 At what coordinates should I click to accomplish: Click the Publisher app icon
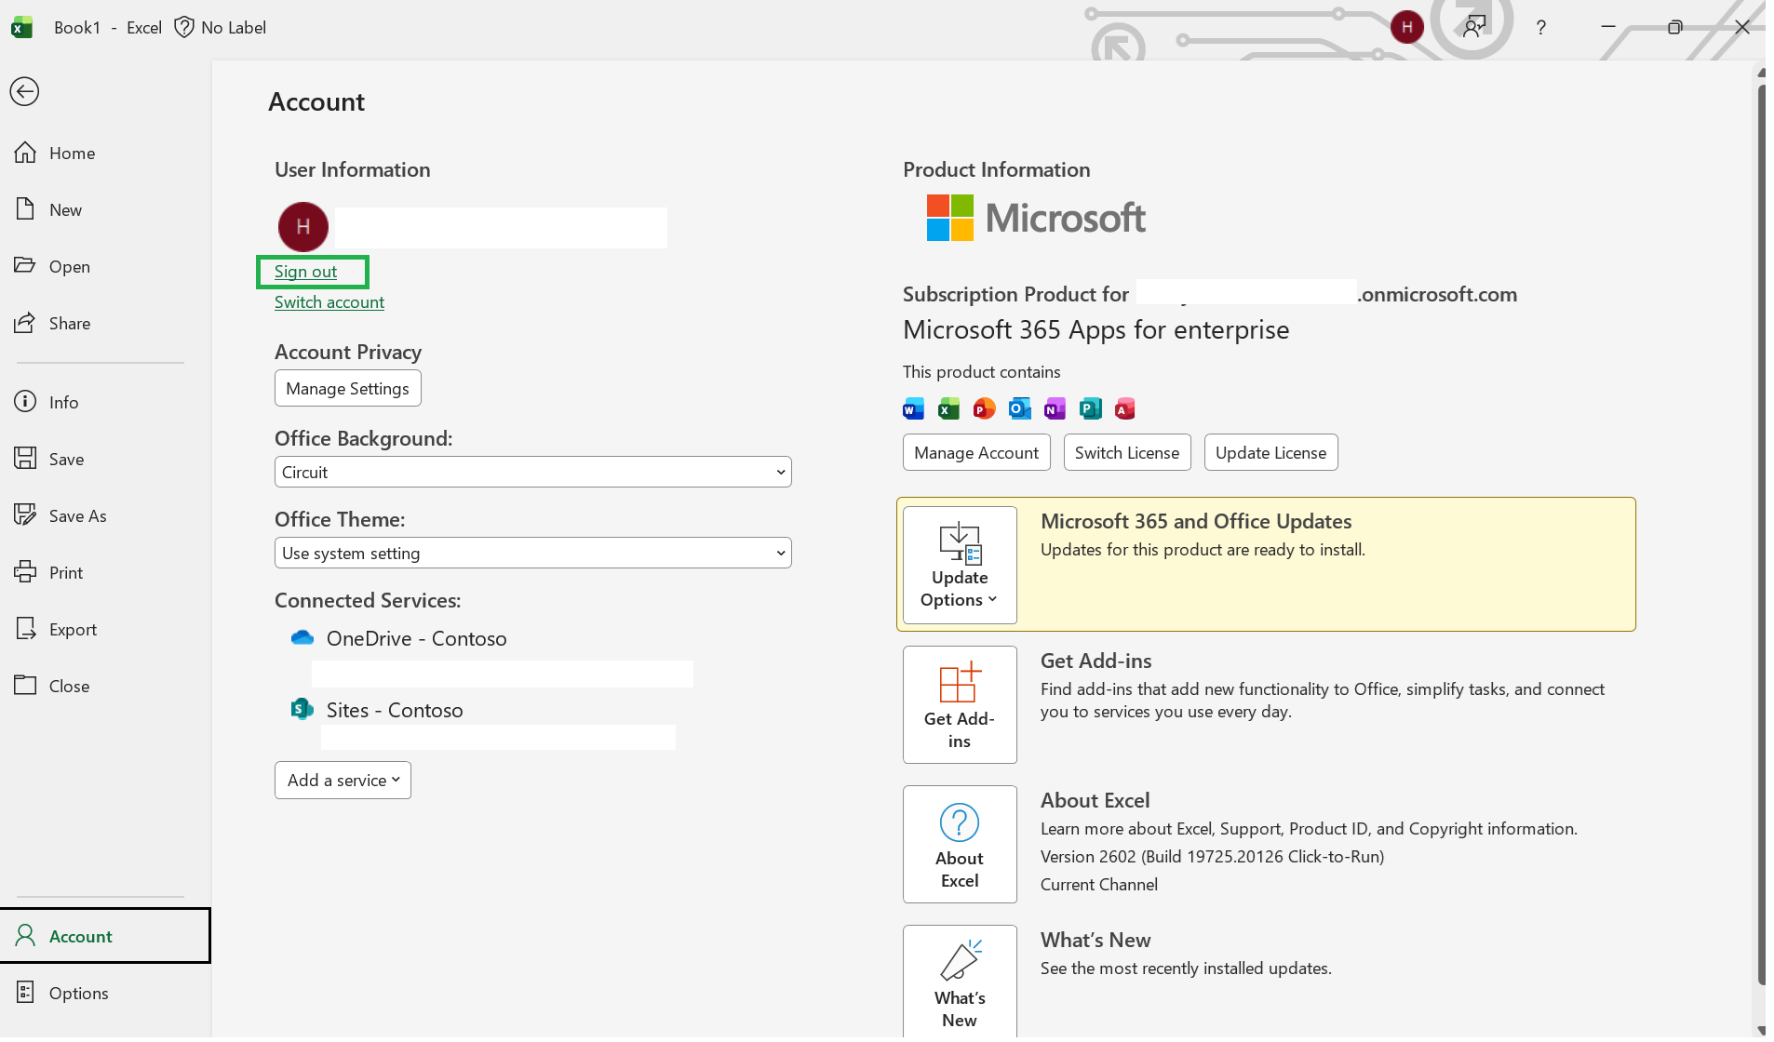[x=1090, y=408]
